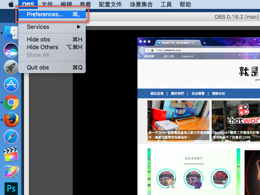Click the OBS menu bar item

28,4
